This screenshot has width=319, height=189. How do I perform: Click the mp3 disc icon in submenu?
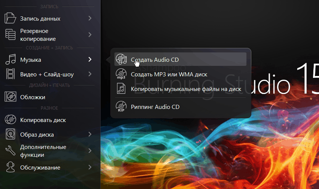coord(121,74)
